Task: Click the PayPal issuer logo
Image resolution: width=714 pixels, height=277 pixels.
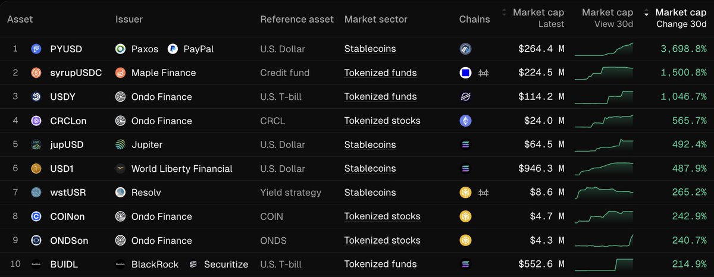Action: (x=173, y=49)
